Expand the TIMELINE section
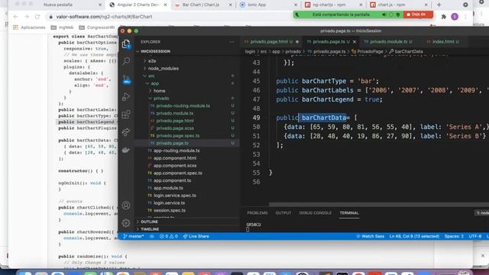Viewport: 489px width, 275px height. click(150, 229)
